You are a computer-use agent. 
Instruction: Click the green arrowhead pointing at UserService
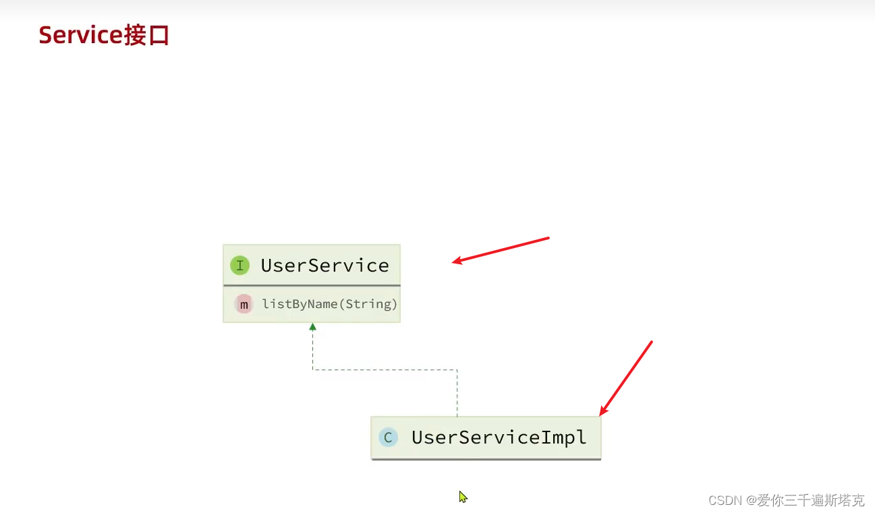coord(312,326)
